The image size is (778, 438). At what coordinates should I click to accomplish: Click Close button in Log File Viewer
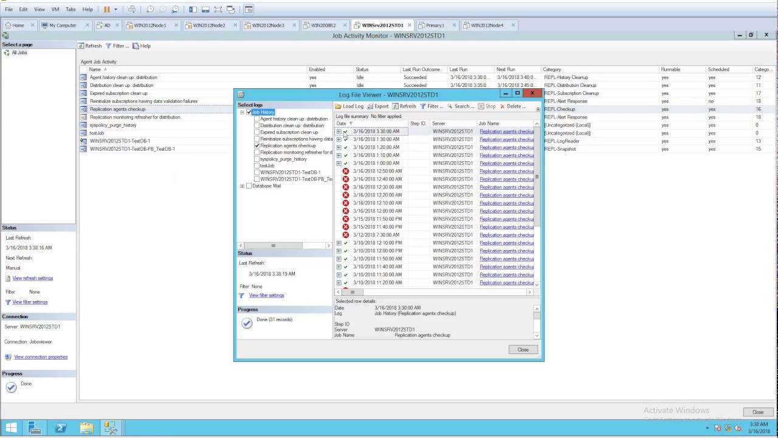tap(523, 350)
